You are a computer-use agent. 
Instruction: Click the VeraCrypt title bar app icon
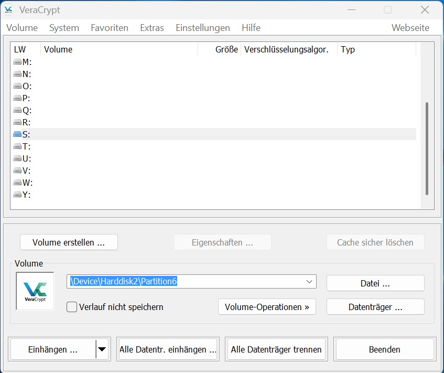pyautogui.click(x=8, y=10)
